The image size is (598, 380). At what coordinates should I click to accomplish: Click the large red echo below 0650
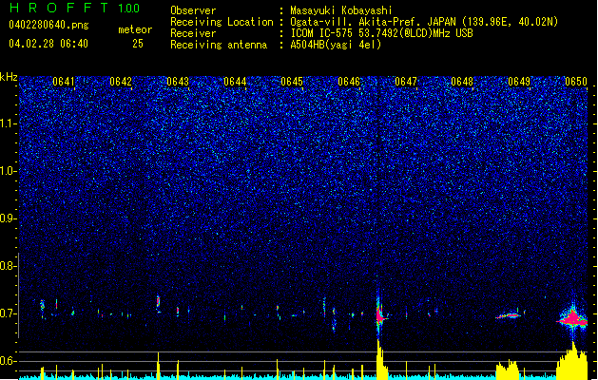coord(572,318)
